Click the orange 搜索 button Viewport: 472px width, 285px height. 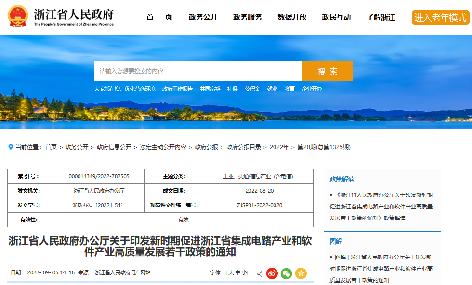(328, 71)
